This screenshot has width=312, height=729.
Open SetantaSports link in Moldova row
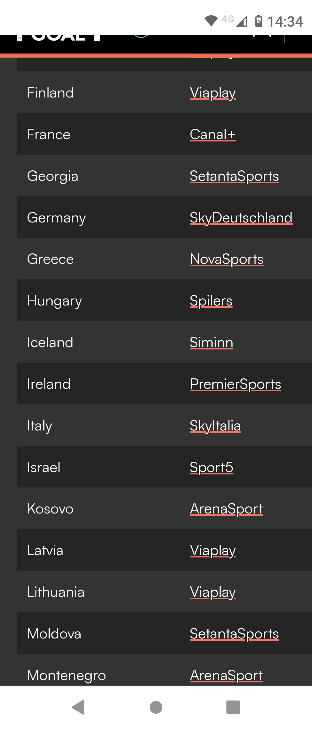point(234,634)
